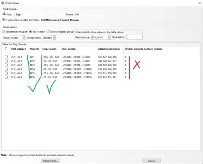Click the field output variable icon
The width and height of the screenshot is (203, 164).
(x=4, y=20)
